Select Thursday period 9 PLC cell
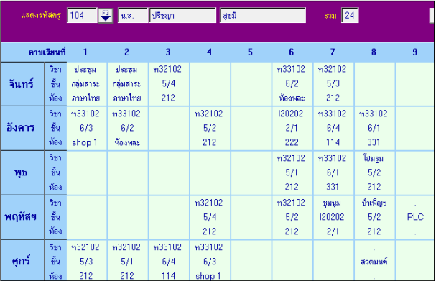 (x=415, y=217)
